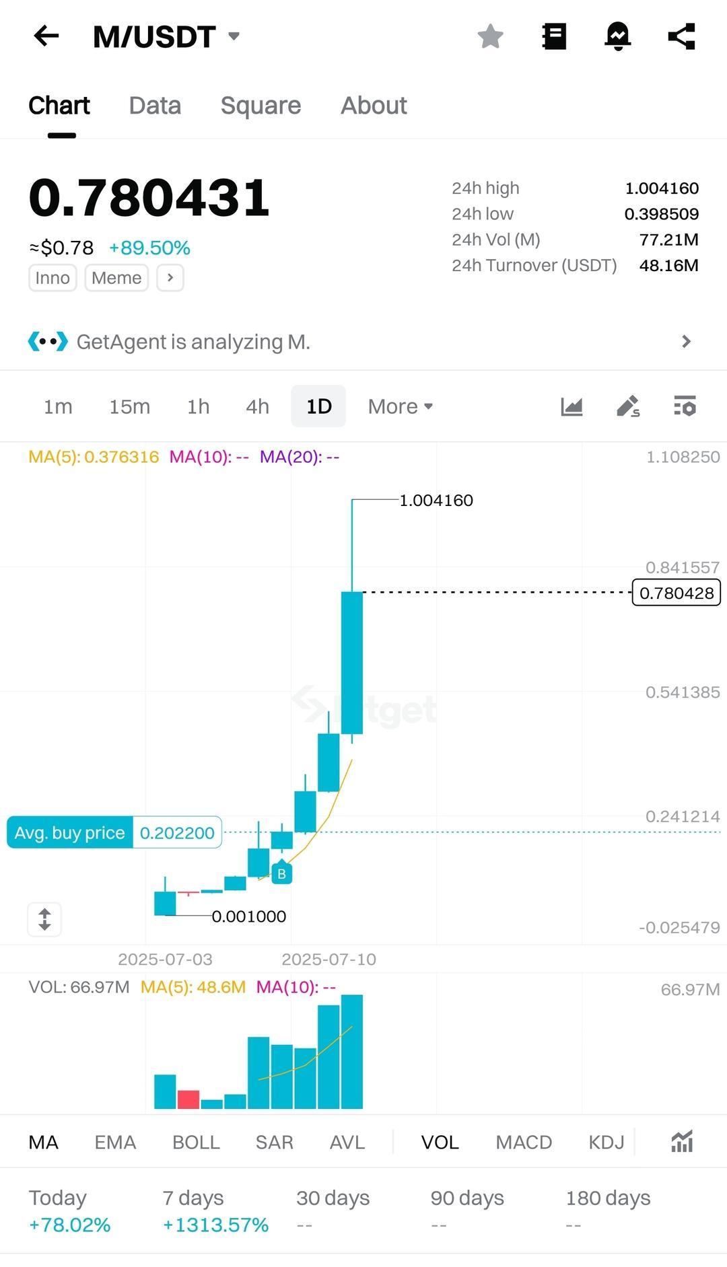This screenshot has width=727, height=1267.
Task: Open the chart type icon
Action: click(x=572, y=406)
